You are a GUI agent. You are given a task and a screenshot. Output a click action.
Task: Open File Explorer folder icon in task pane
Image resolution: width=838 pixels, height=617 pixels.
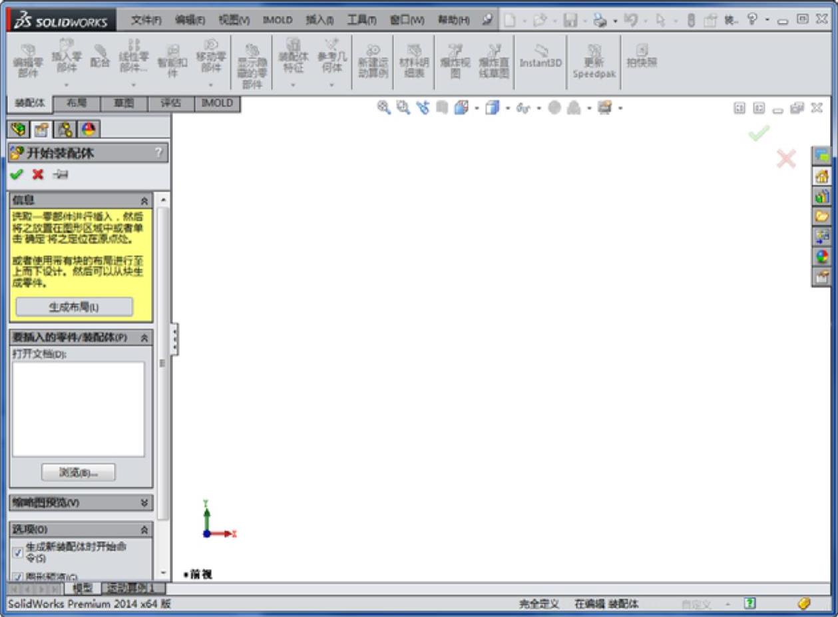823,216
